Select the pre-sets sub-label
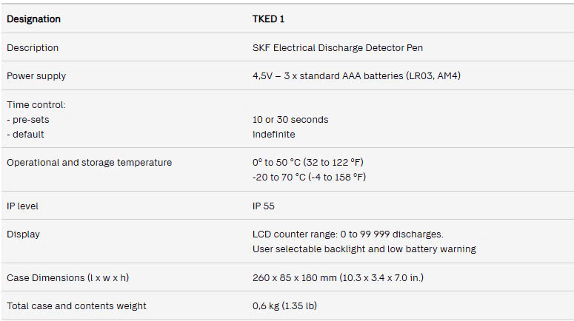The height and width of the screenshot is (321, 574). (x=28, y=119)
